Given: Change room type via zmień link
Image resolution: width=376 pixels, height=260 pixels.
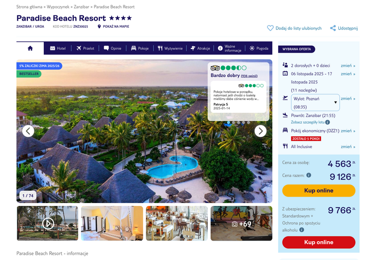Looking at the screenshot, I should click(348, 131).
